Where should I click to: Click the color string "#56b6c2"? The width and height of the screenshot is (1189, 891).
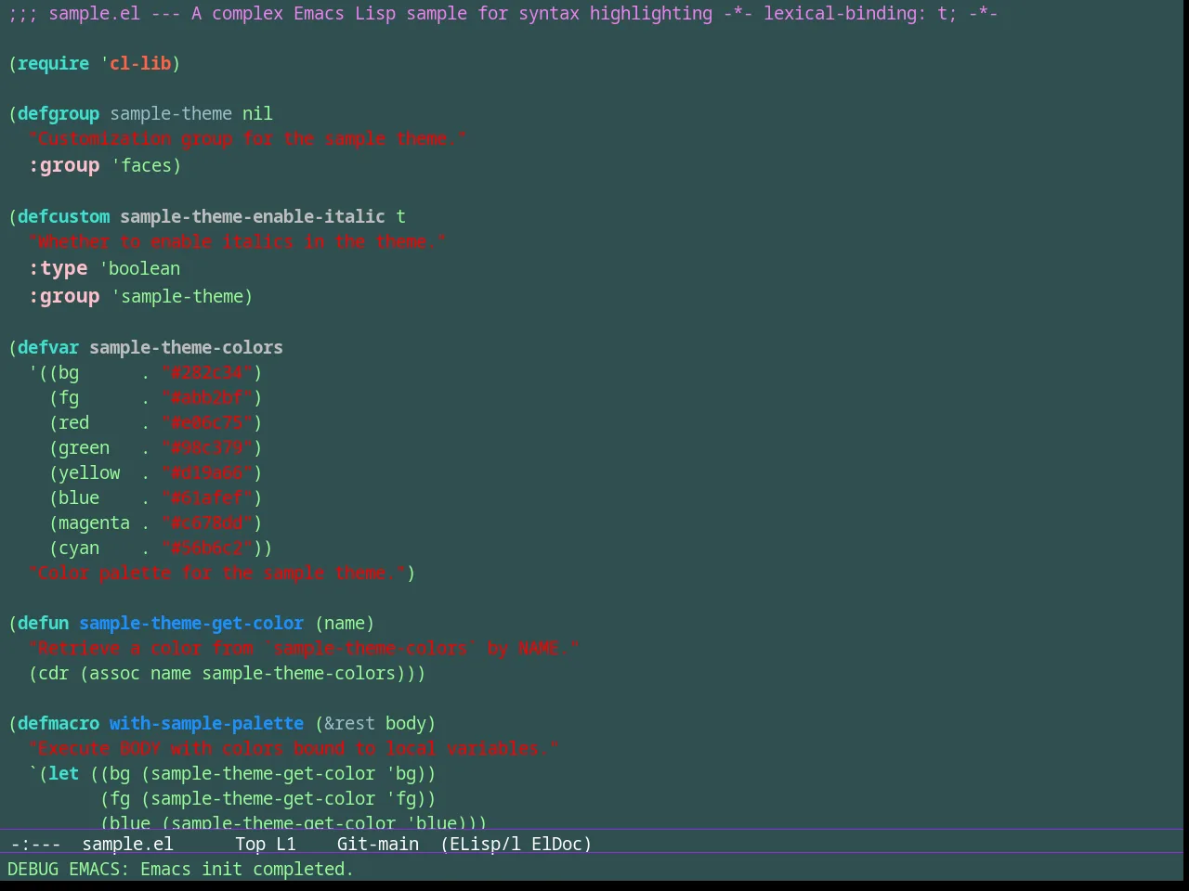tap(206, 549)
